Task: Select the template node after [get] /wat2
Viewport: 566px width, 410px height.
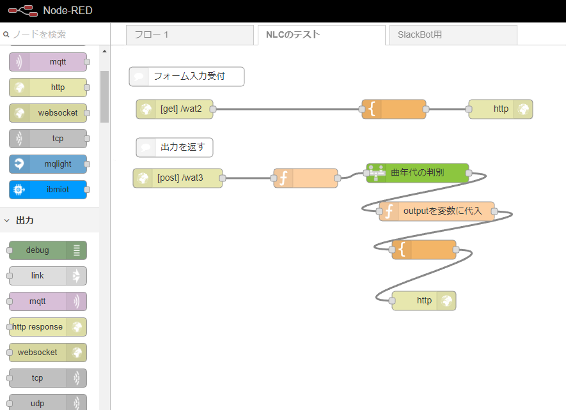Action: point(394,109)
